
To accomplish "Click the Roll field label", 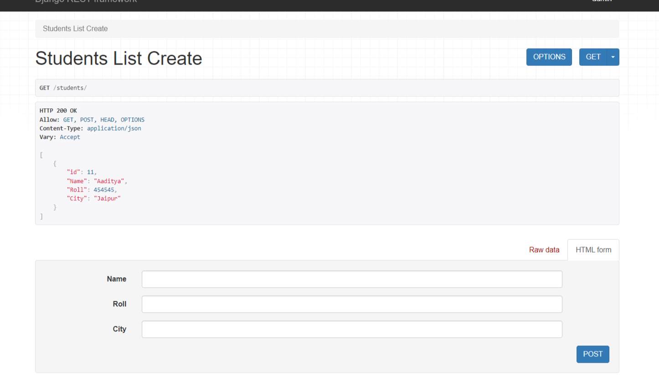I will click(x=119, y=304).
